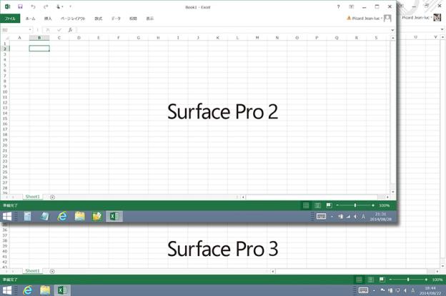The image size is (446, 296).
Task: Select Sheet1 tab in Surface Pro 2 window
Action: click(32, 197)
